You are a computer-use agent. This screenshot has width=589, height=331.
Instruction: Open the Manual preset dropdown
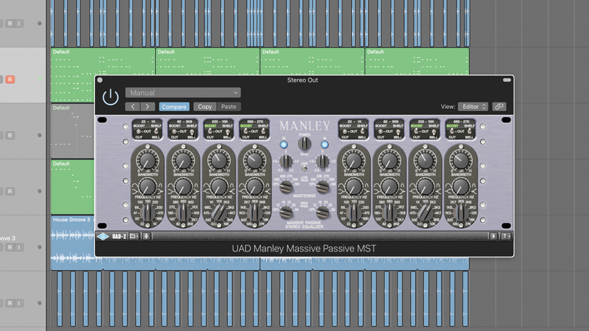[183, 93]
